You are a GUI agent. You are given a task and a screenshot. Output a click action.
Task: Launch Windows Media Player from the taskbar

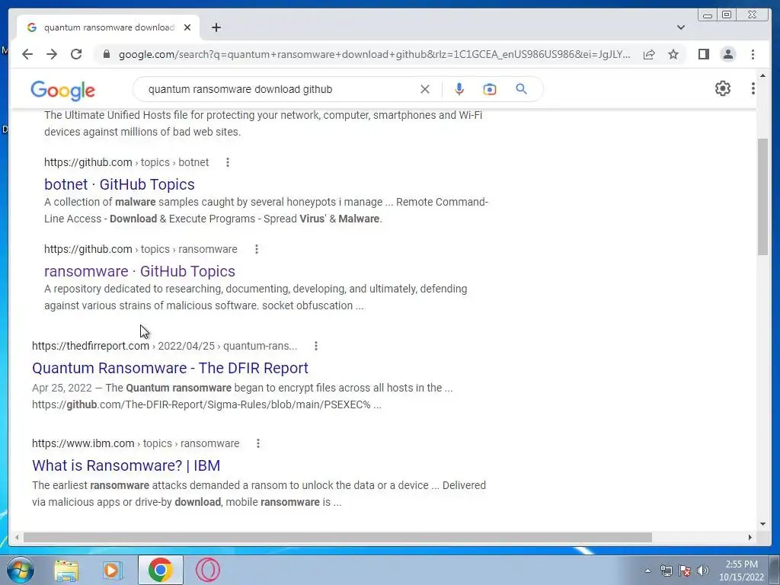pos(113,570)
